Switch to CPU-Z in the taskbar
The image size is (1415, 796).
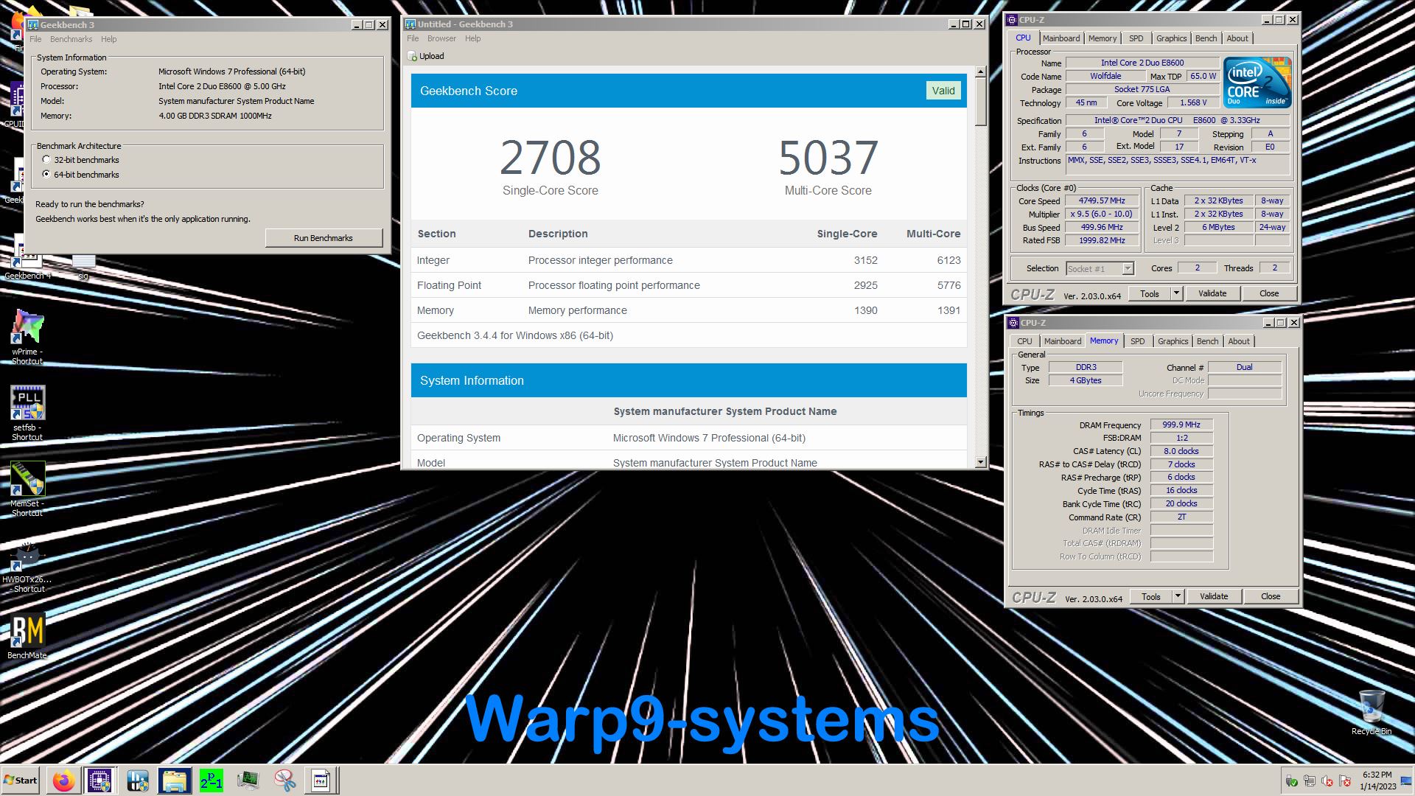coord(99,781)
